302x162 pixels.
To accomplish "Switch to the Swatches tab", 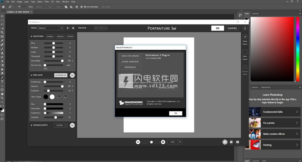I will [x=255, y=14].
